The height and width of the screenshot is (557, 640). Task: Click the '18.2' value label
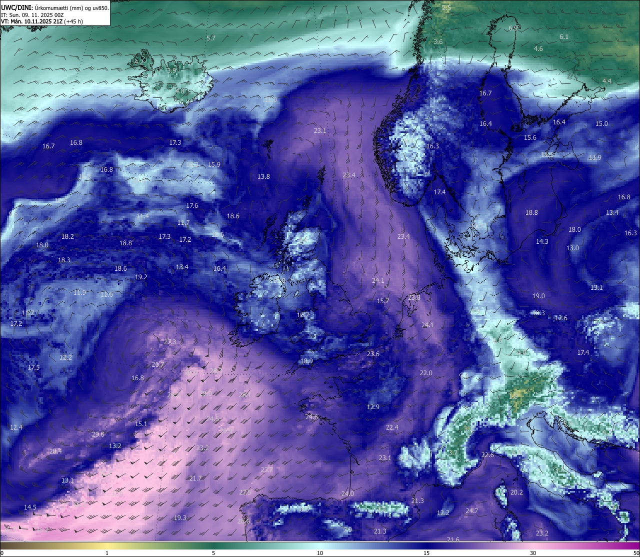67,236
